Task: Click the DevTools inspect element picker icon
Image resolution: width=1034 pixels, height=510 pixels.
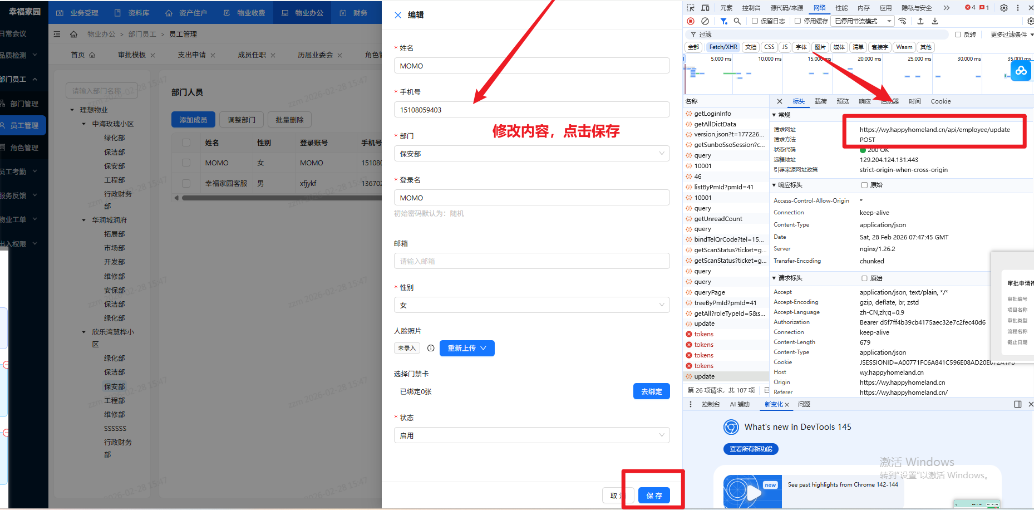Action: (x=691, y=8)
